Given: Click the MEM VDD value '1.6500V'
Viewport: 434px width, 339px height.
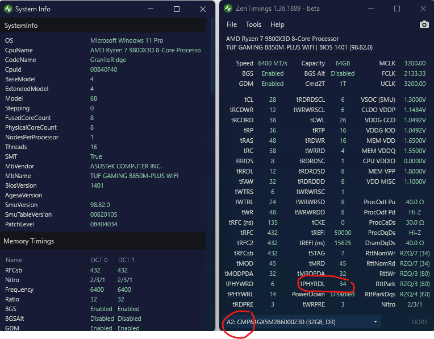Looking at the screenshot, I should pyautogui.click(x=415, y=140).
